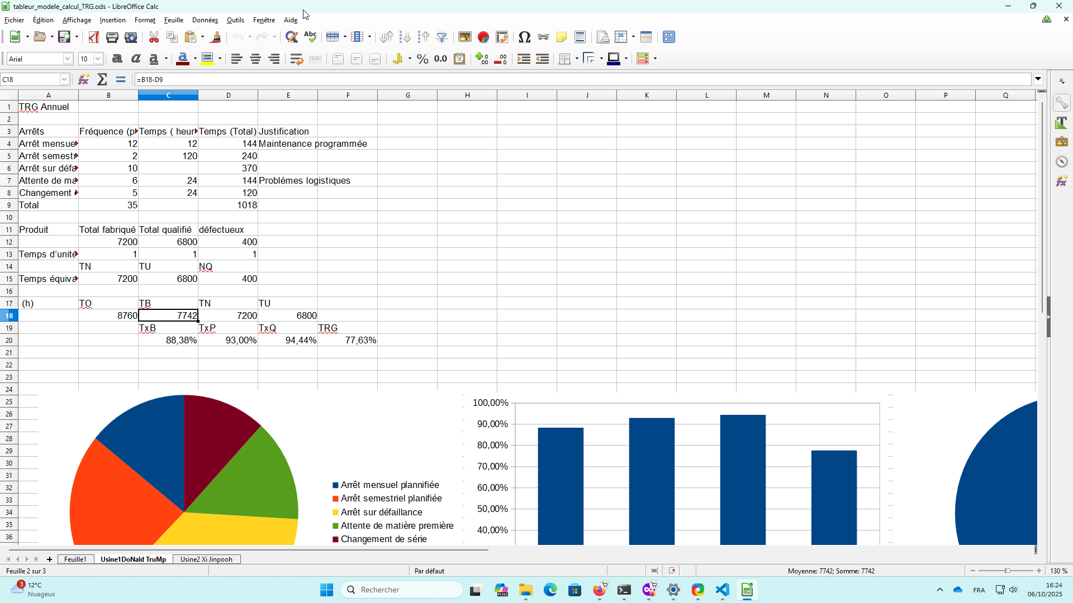Click the Clone Formatting paintbrush icon

point(216,37)
